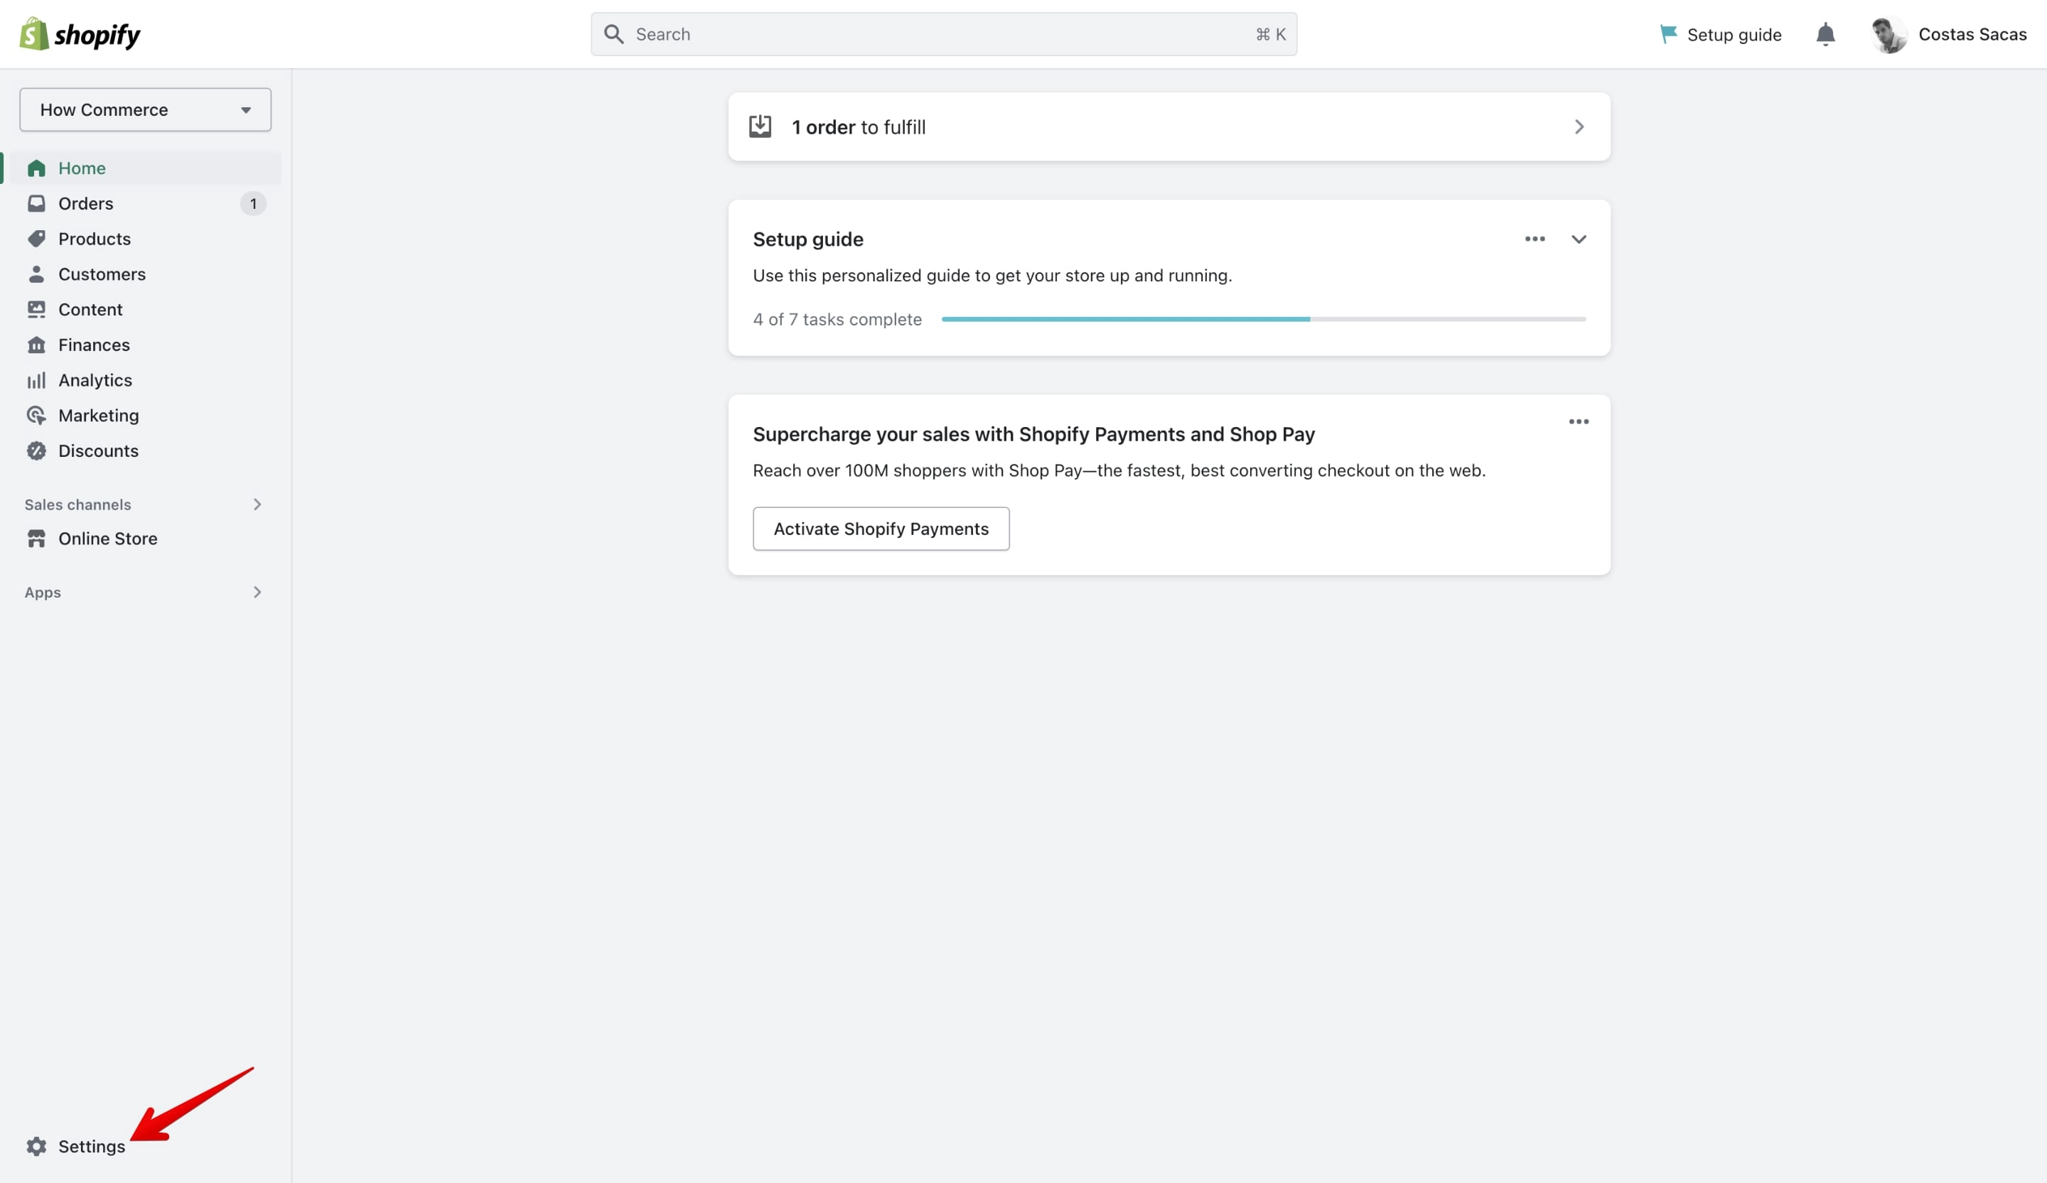
Task: Click the Home house icon
Action: (x=36, y=168)
